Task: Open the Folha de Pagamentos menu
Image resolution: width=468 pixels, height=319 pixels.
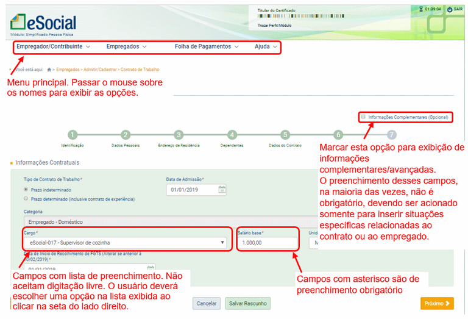Action: point(207,46)
